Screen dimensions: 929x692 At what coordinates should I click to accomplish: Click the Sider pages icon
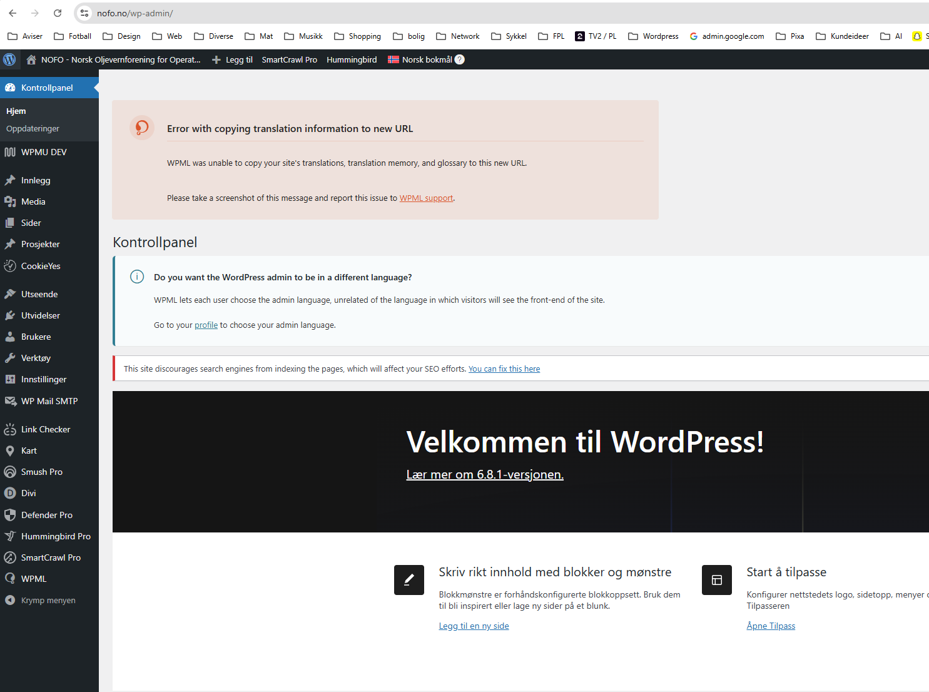pos(10,223)
